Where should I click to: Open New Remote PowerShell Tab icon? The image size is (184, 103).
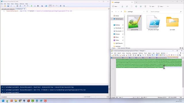[x=42, y=6]
